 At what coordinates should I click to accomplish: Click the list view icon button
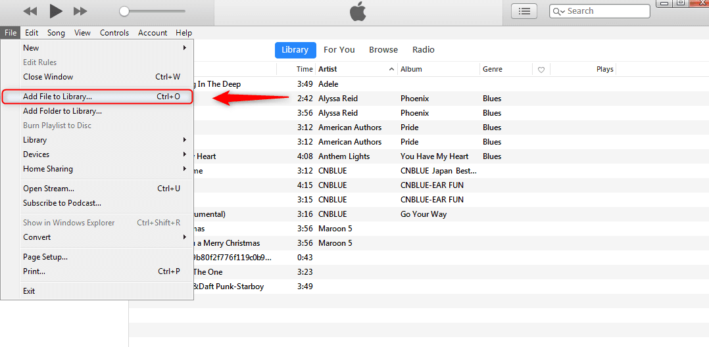pyautogui.click(x=524, y=11)
